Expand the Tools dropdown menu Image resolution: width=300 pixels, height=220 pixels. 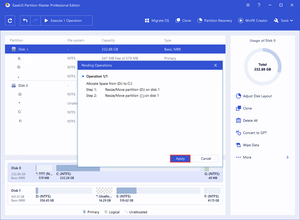point(284,21)
